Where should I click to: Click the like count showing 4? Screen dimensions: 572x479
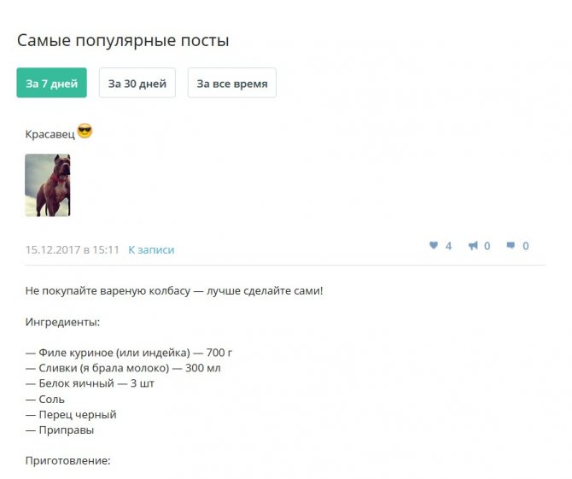448,246
